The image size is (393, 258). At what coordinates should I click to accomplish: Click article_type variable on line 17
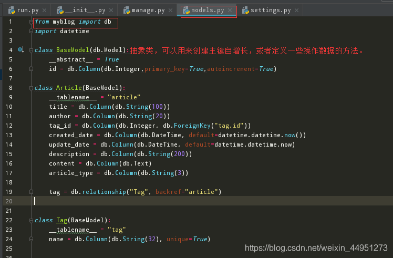(71, 173)
